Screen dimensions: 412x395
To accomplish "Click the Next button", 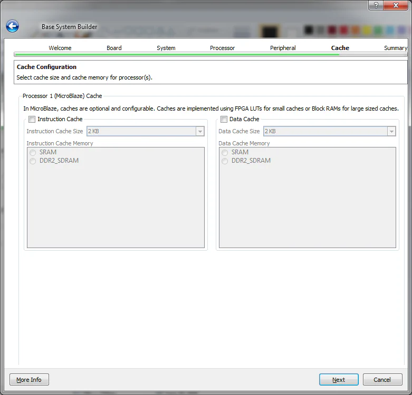I will coord(339,380).
